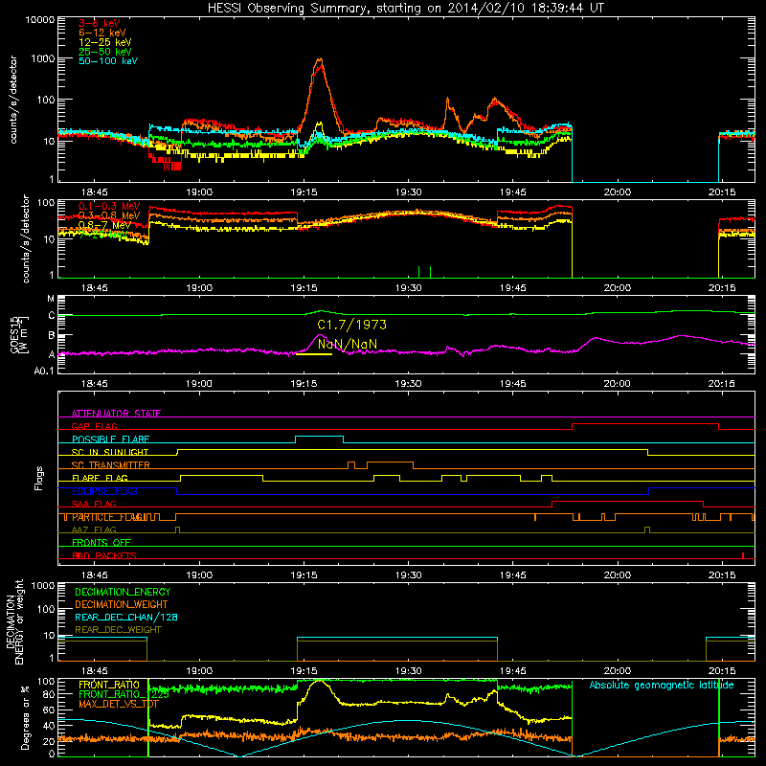Click the DECIMATION_ENERGY legend entry
This screenshot has height=766, width=766.
123,592
